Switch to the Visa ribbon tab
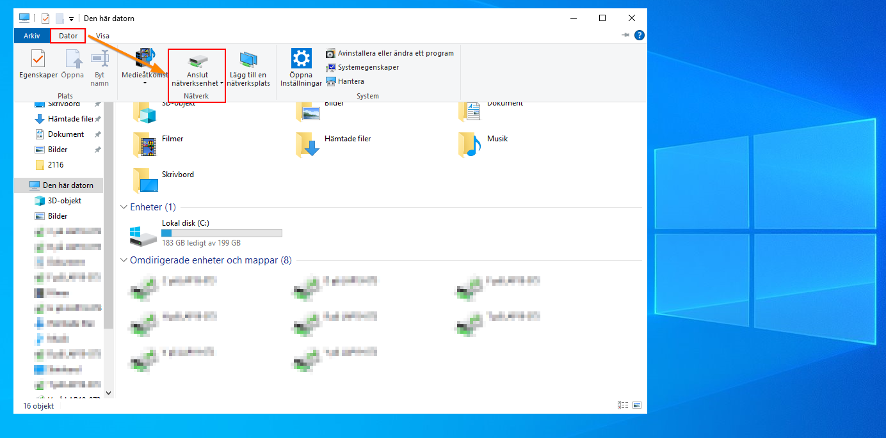The image size is (886, 438). click(102, 36)
